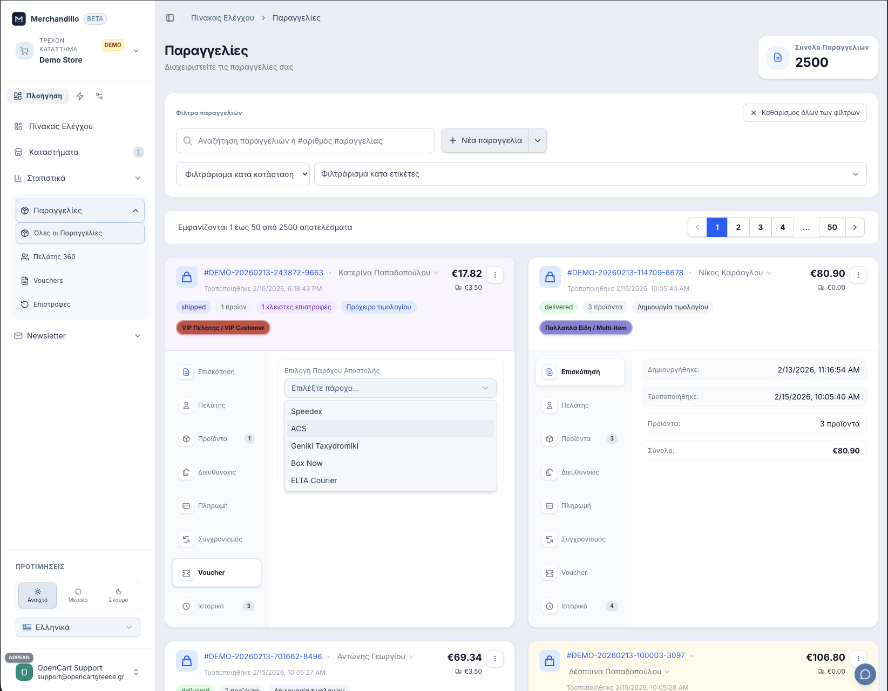888x691 pixels.
Task: Open the Φιλτράρισμα κατά κατάσταση dropdown
Action: click(243, 174)
